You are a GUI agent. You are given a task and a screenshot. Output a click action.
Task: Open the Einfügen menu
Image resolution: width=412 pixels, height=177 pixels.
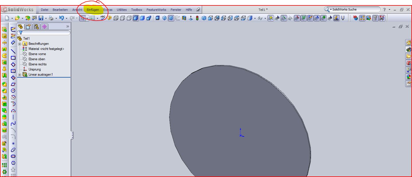tap(93, 10)
